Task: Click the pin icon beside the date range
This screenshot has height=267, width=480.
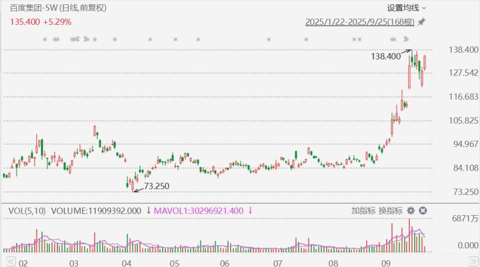Action: click(x=422, y=23)
